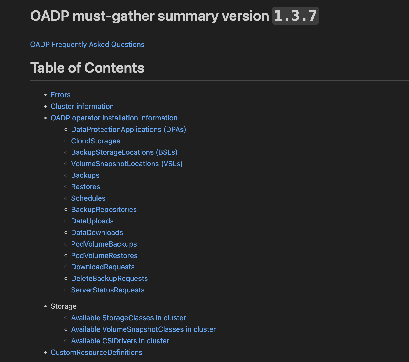Viewport: 409px width, 362px height.
Task: Navigate to DataUploads section
Action: tap(92, 221)
